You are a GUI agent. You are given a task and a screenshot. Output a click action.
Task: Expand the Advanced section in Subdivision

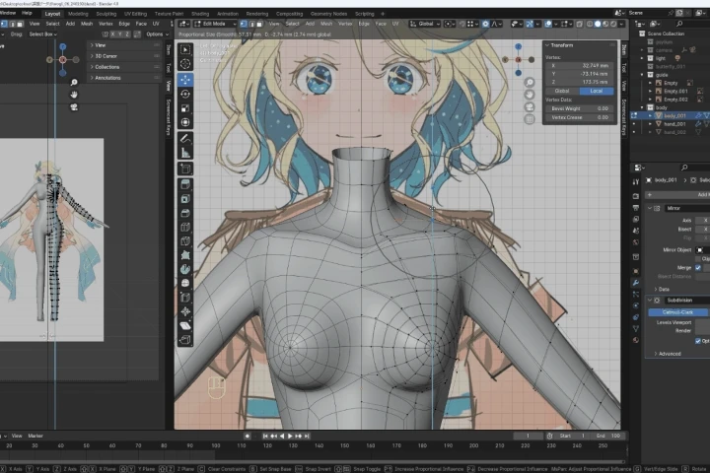click(x=668, y=354)
